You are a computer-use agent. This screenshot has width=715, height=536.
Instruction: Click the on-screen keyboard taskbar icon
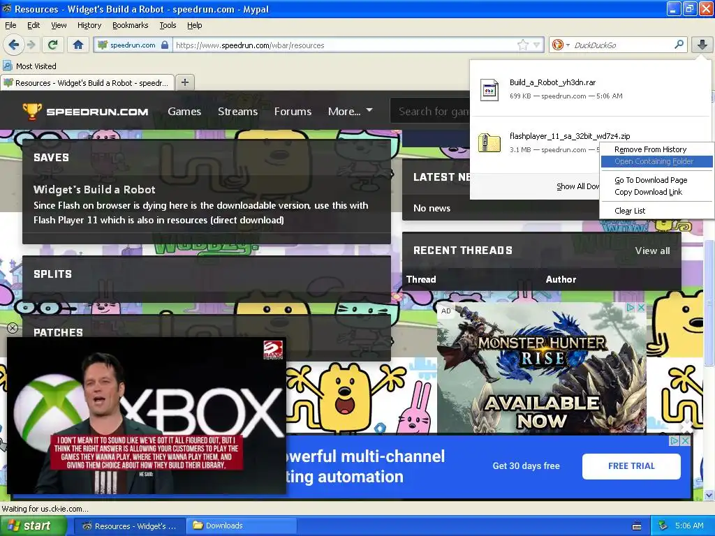click(x=637, y=526)
